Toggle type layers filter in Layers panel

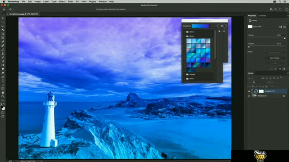pos(270,78)
